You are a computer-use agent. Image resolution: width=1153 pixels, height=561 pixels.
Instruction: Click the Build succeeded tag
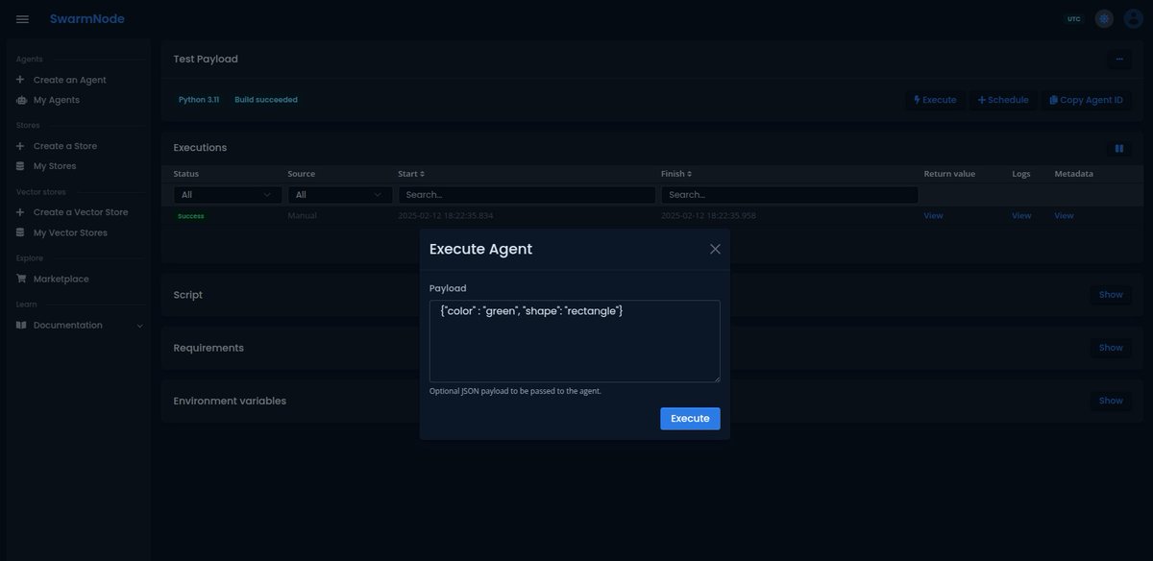tap(266, 100)
